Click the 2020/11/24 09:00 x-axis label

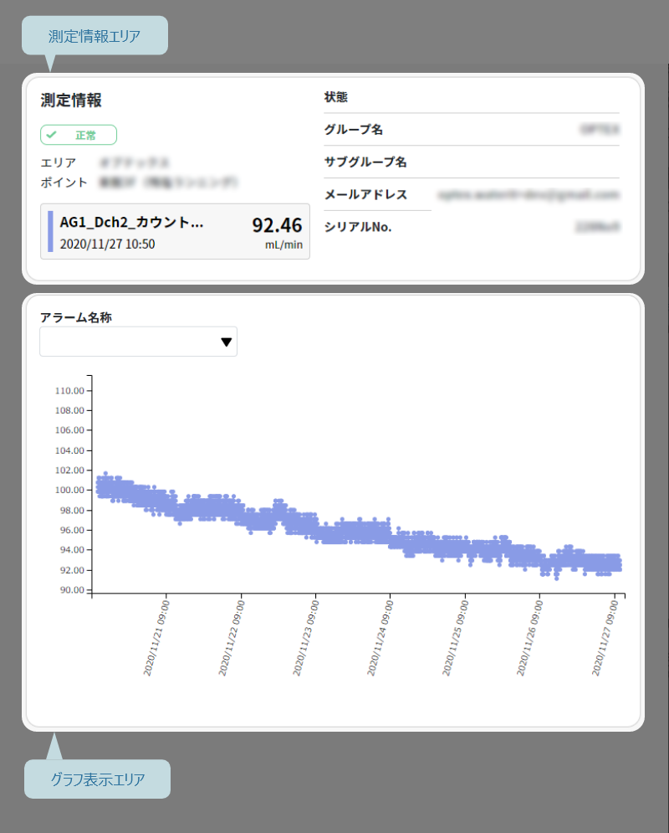point(381,638)
